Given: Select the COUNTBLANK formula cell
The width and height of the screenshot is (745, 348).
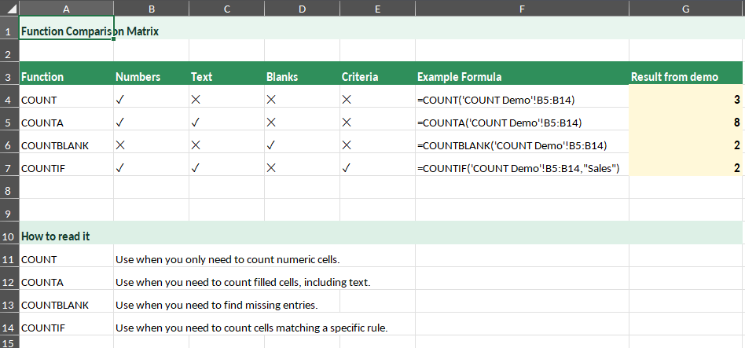Looking at the screenshot, I should point(512,145).
